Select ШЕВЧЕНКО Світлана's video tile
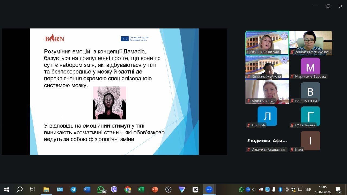 [267, 43]
